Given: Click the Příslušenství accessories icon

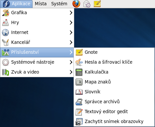Looking at the screenshot, I should coord(6,52).
